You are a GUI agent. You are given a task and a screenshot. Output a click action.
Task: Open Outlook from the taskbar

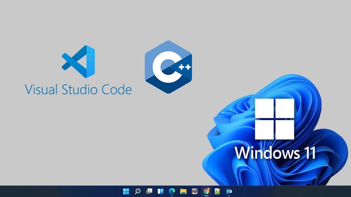pos(229,191)
